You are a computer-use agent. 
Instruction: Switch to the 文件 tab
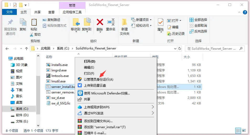9,12
